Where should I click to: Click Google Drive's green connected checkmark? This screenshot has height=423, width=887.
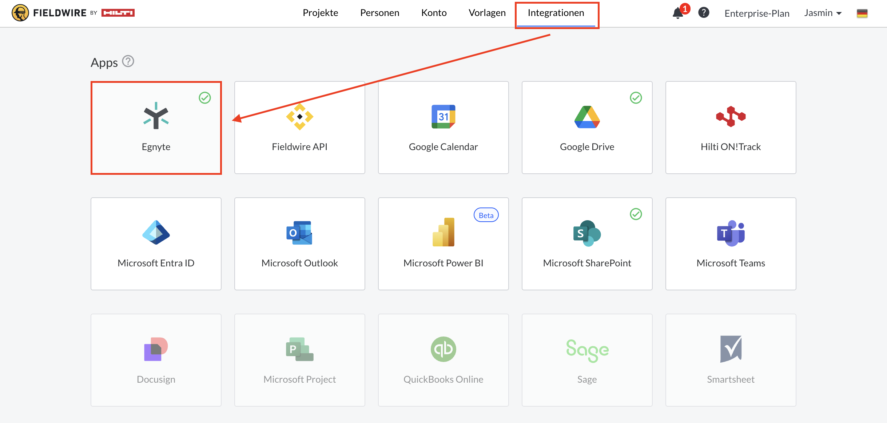pyautogui.click(x=636, y=98)
